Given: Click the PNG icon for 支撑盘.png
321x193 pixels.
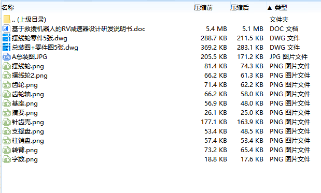Looking at the screenshot, I should [7, 131].
